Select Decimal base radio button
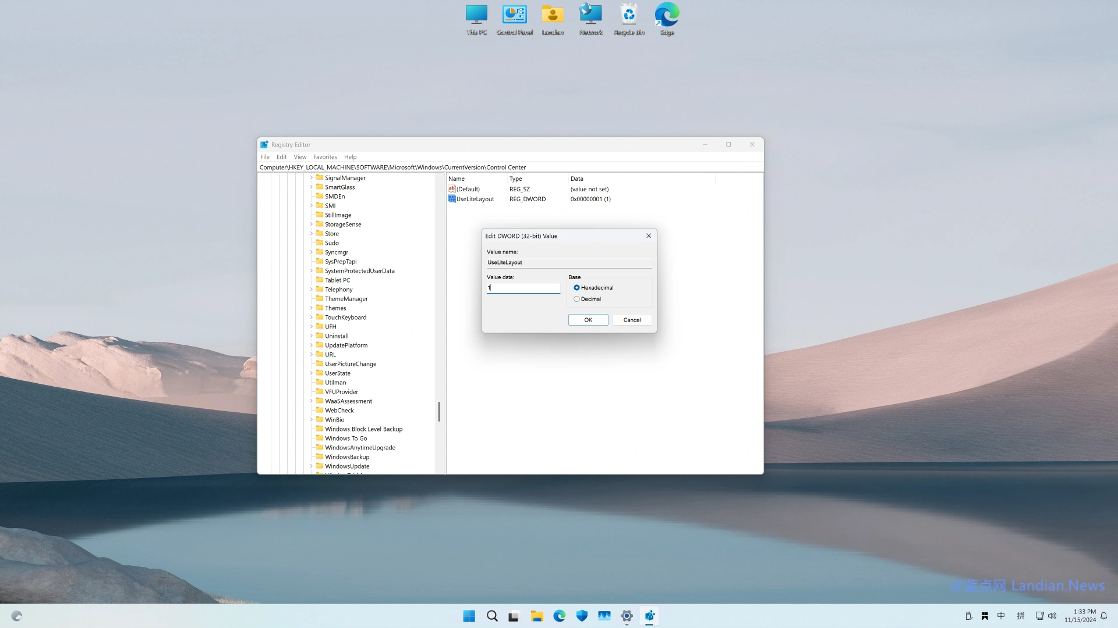 [x=576, y=298]
